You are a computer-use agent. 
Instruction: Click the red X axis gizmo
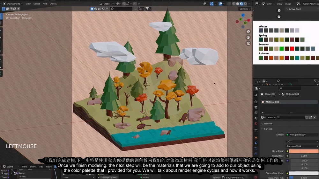[249, 20]
